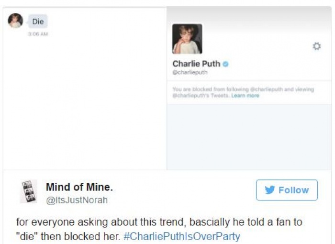Click the blue verified badge
Viewport: 335px width, 244px height.
coord(225,64)
